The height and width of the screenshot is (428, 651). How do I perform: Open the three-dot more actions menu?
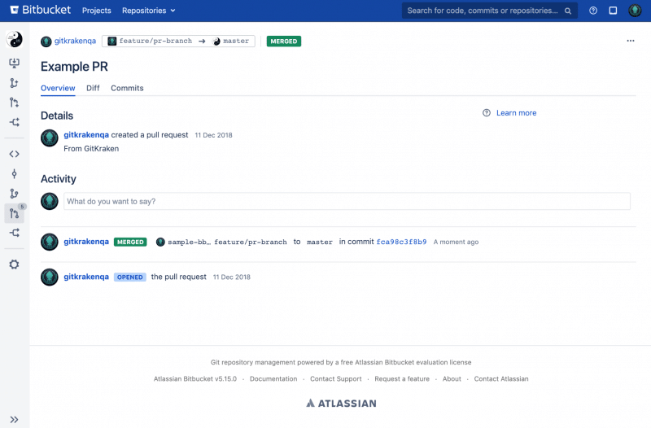tap(630, 41)
